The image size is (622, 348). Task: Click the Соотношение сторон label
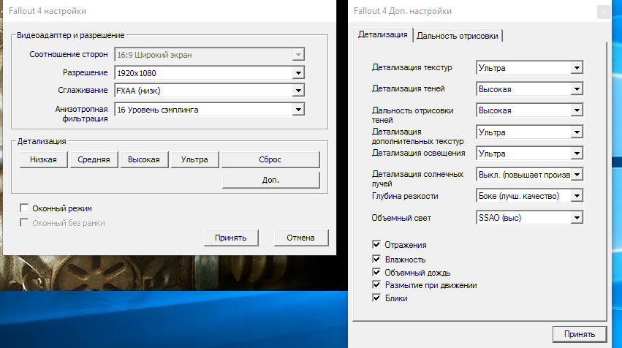(x=69, y=54)
